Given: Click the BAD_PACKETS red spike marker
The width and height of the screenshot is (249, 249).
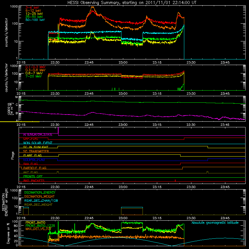Looking at the screenshot, I should (x=175, y=181).
